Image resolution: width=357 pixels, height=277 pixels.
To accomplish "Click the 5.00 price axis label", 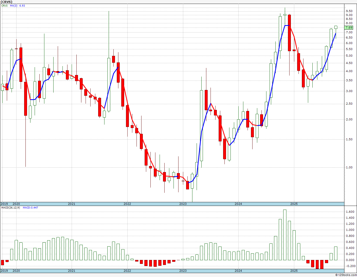I will pos(349,56).
